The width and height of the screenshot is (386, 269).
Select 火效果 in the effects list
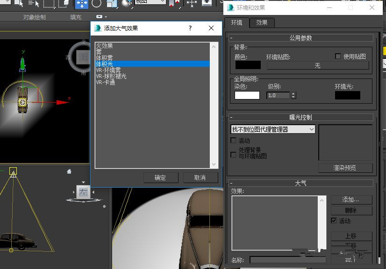pos(153,46)
